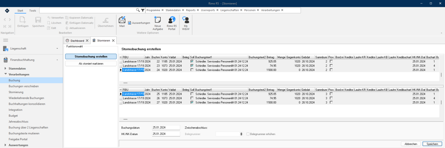Go to next record navigation arrow

[10, 20]
